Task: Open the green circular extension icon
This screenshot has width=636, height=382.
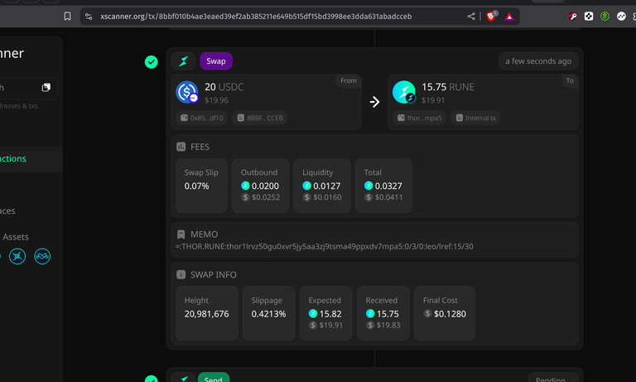Action: [605, 17]
